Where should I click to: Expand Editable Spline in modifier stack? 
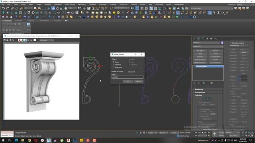194,66
